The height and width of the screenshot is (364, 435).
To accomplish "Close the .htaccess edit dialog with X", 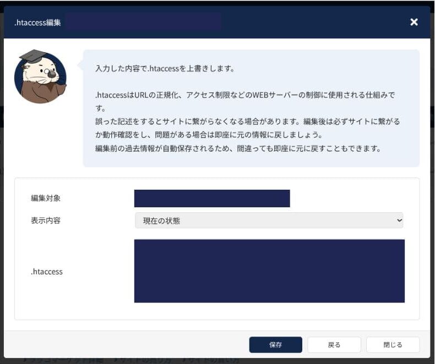I will click(414, 22).
